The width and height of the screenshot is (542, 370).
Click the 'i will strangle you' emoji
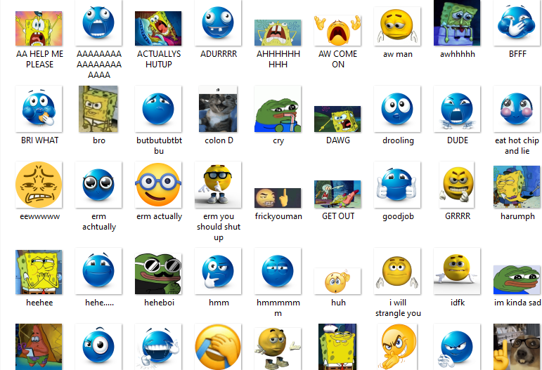click(x=397, y=271)
